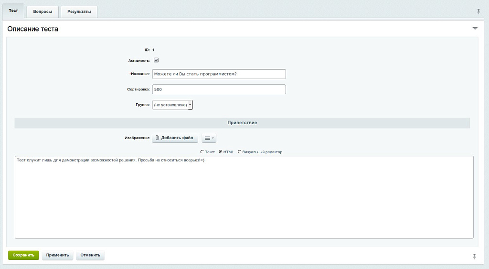Click the pin icon at top right
The width and height of the screenshot is (489, 269).
[x=478, y=11]
